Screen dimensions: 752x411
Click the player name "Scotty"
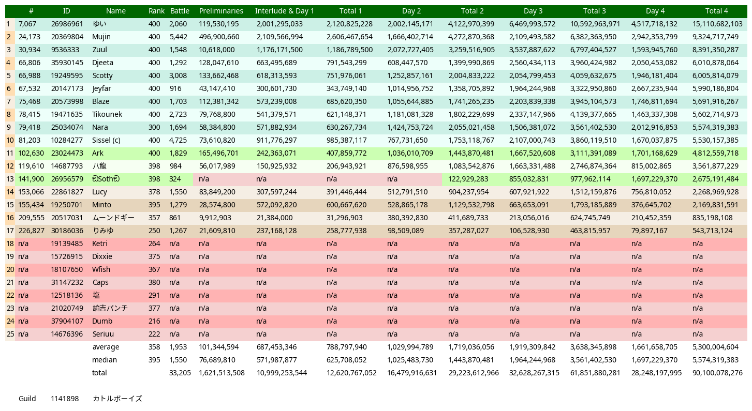[102, 75]
